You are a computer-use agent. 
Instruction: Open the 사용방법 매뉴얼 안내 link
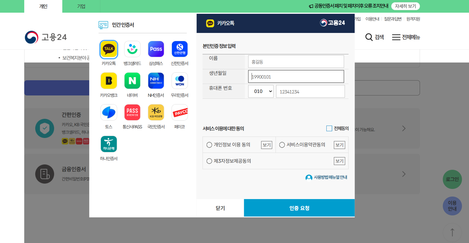(330, 177)
